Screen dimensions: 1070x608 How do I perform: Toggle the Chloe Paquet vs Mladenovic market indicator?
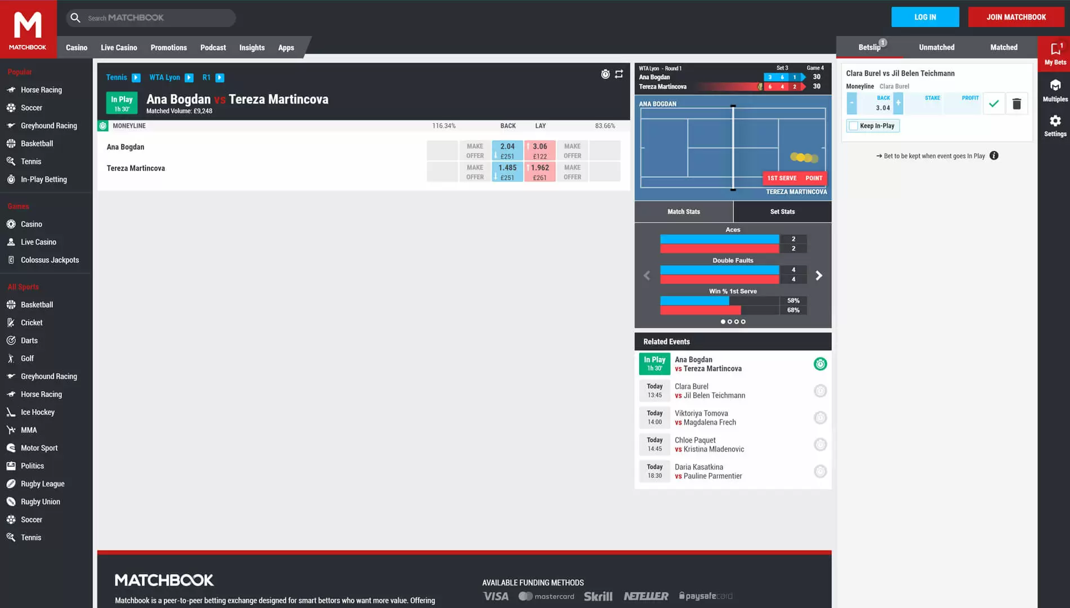pos(820,445)
